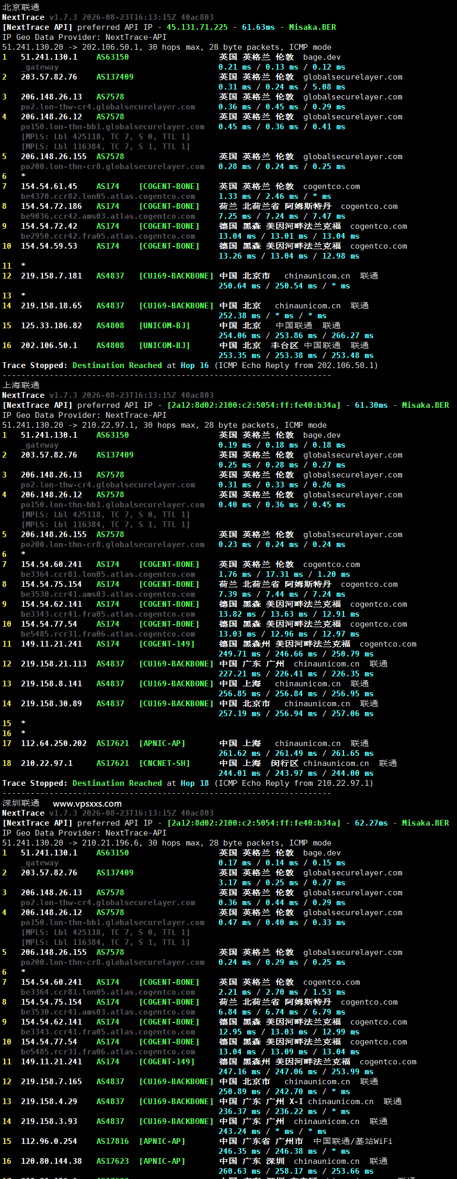457x1179 pixels.
Task: Select the API IP 45.131.71.225
Action: click(197, 27)
